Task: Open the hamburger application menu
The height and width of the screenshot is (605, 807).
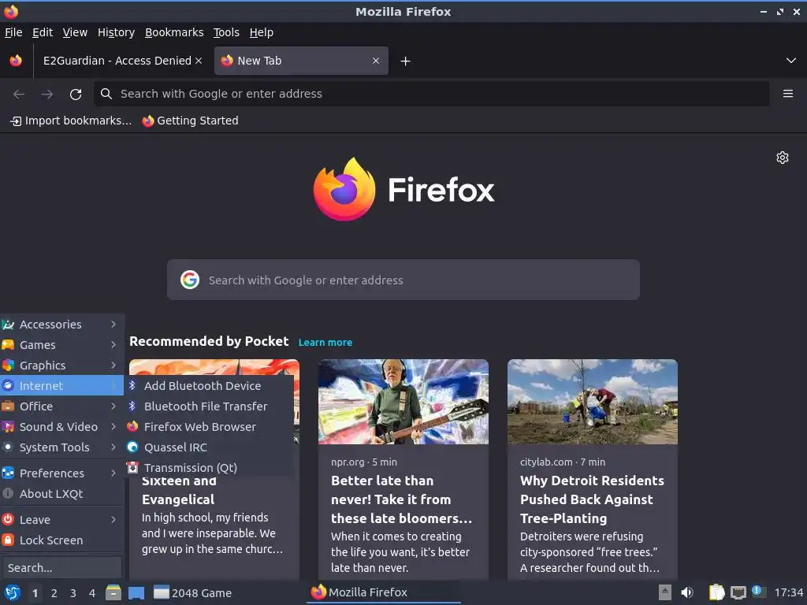Action: click(x=787, y=94)
